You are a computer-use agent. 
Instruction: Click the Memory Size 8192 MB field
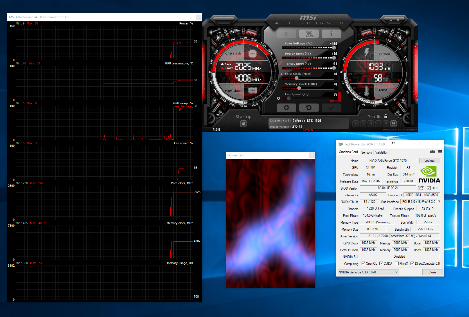(x=373, y=229)
